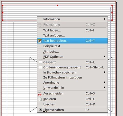Click top-center red frame handle

coord(57,5)
